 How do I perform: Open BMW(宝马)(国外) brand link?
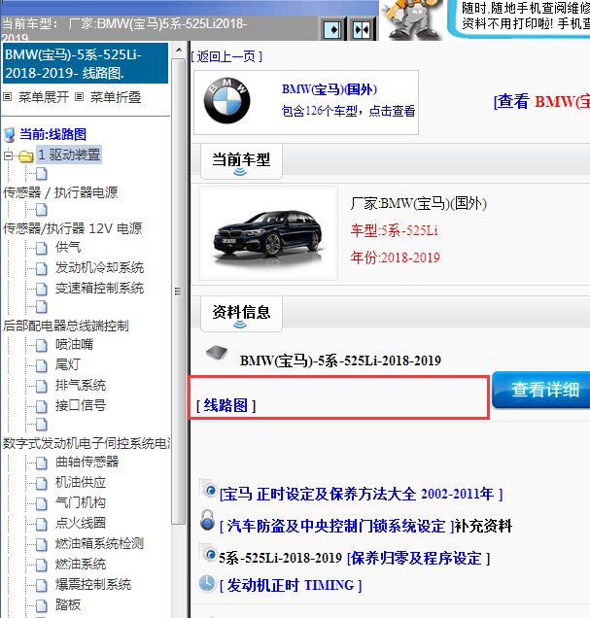pos(330,89)
